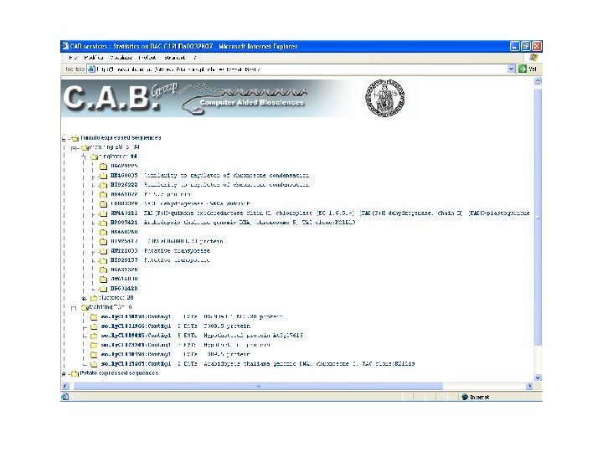Select Potato expressed sequences label
Image resolution: width=603 pixels, height=452 pixels.
click(x=119, y=373)
